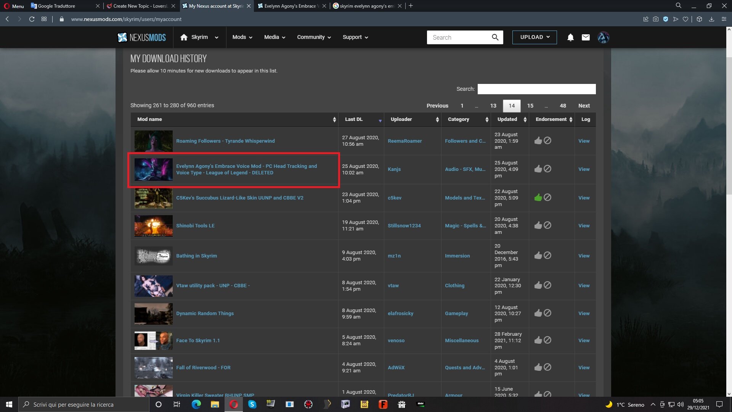Sort table by Uploader
This screenshot has width=732, height=412.
[413, 119]
